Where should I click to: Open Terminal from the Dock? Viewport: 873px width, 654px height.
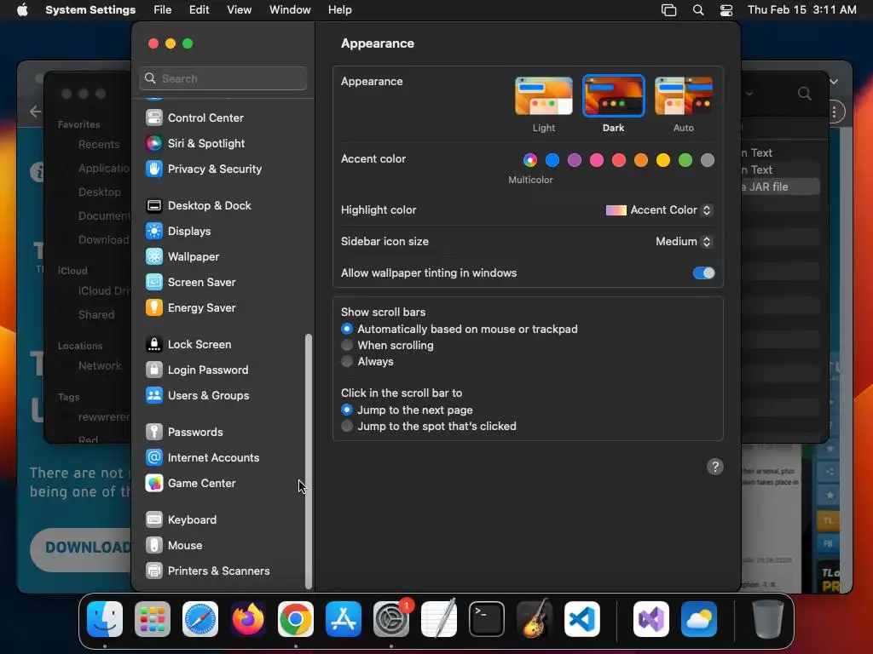[x=487, y=619]
